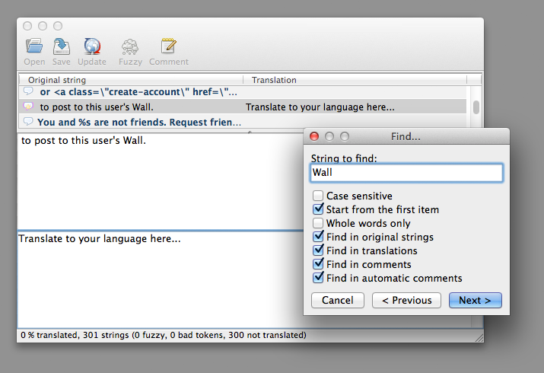This screenshot has height=373, width=544.
Task: Click speech bubble icon of 'create-account' row
Action: pyautogui.click(x=29, y=92)
